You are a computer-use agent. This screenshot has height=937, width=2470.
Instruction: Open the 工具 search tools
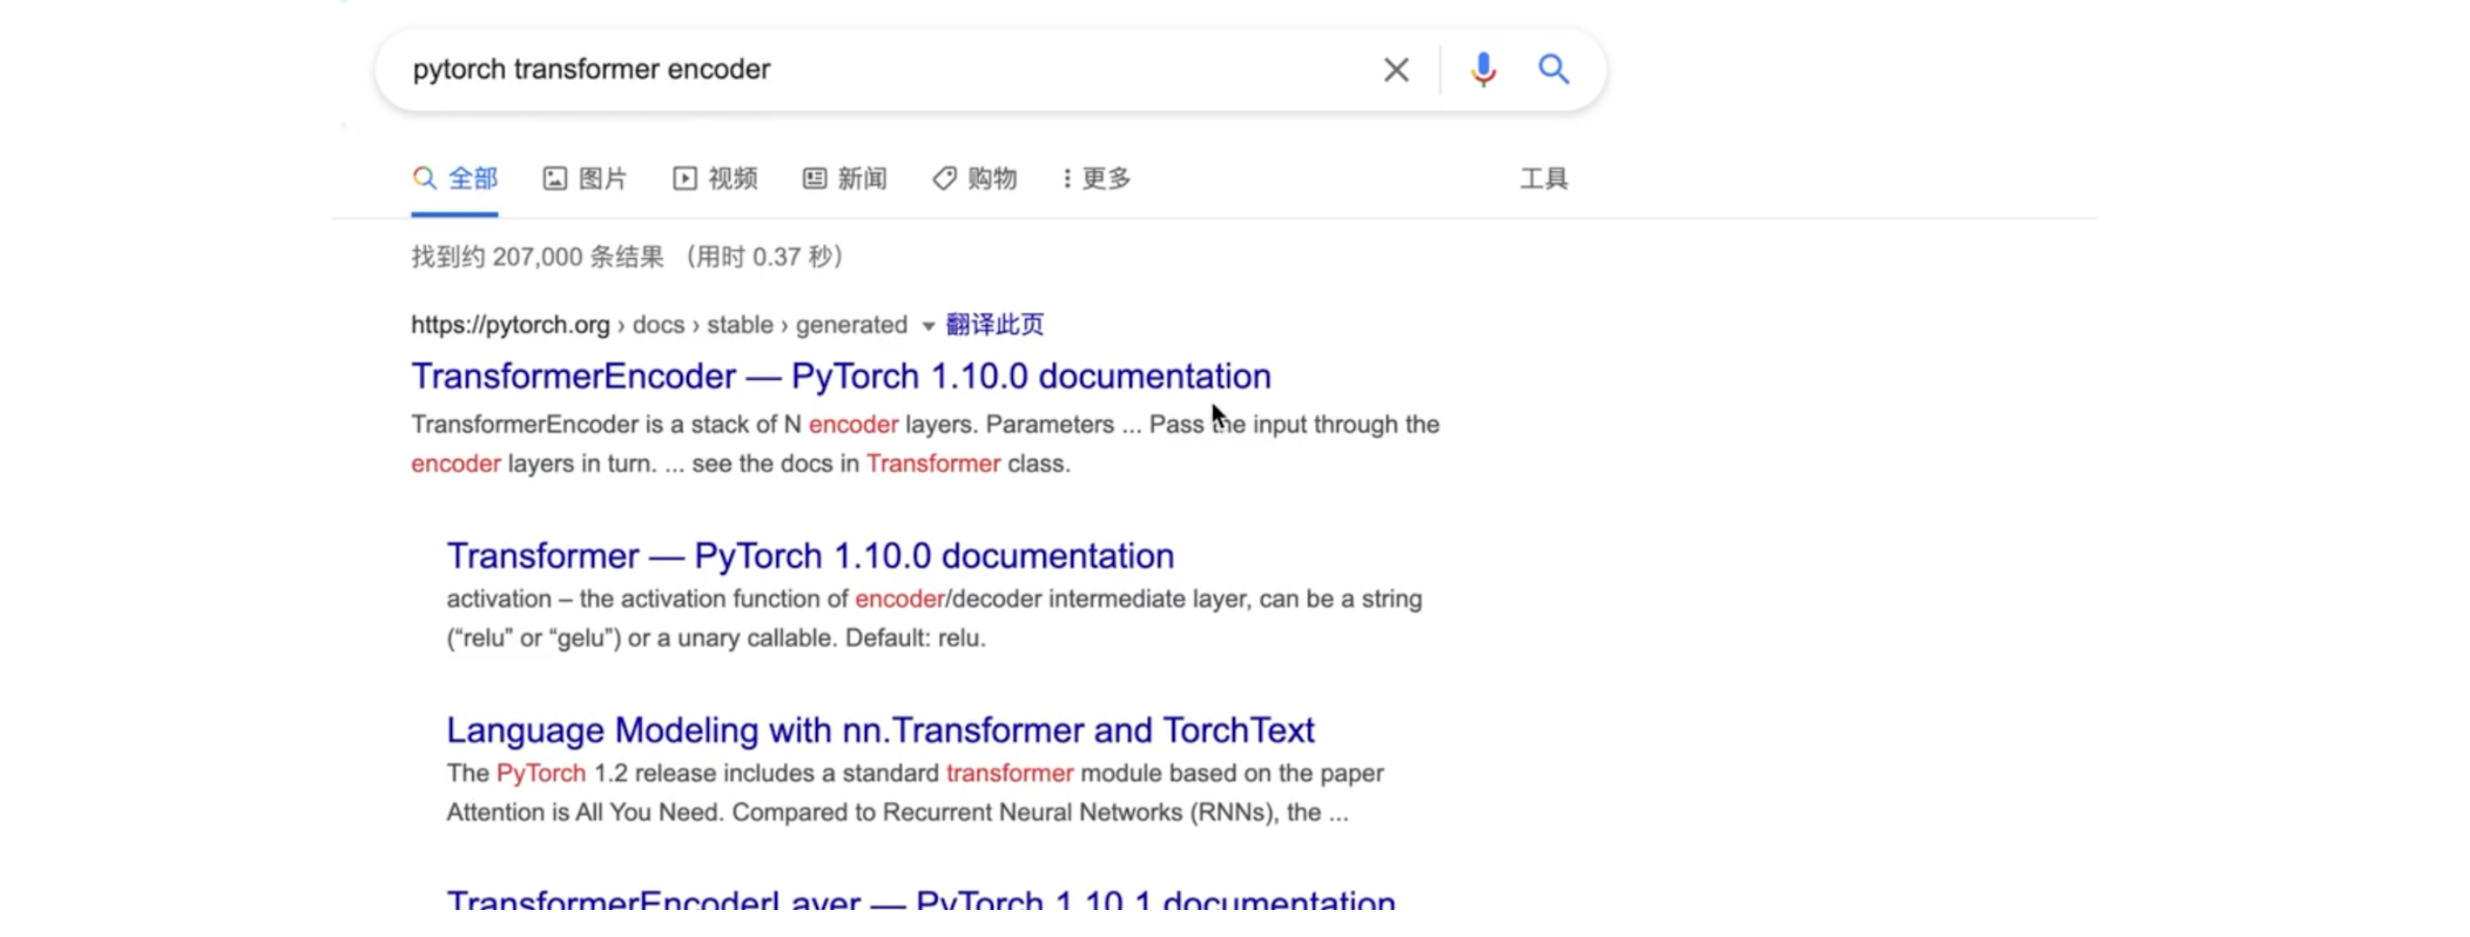[x=1544, y=179]
